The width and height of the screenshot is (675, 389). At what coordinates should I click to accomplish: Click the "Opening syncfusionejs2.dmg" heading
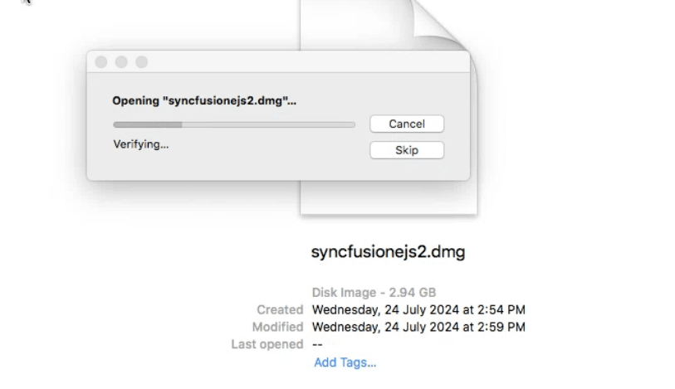pos(204,101)
